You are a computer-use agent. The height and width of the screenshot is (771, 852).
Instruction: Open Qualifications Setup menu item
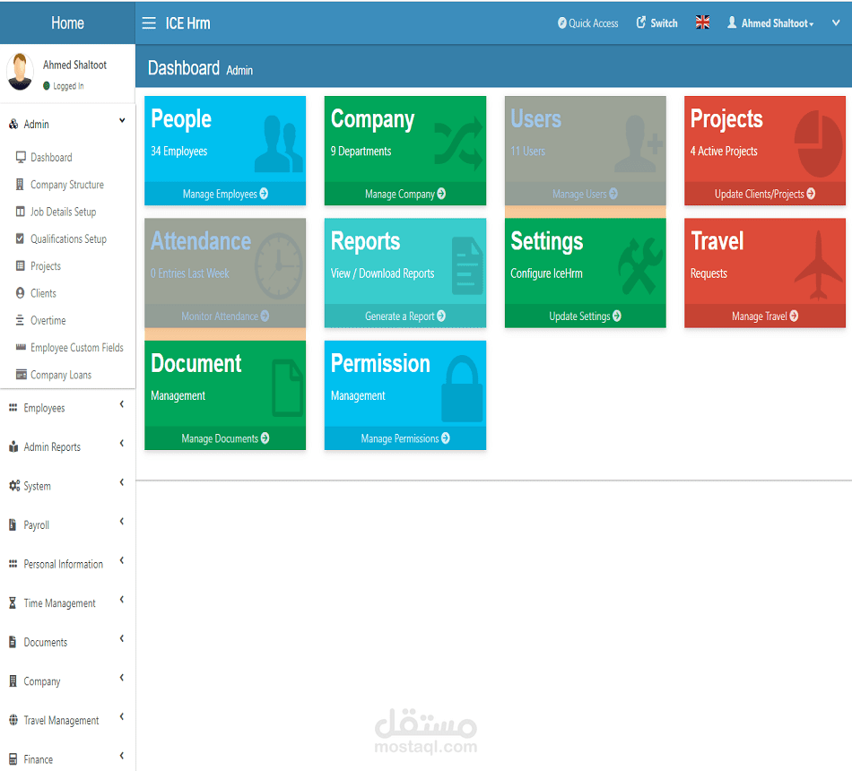click(x=68, y=238)
